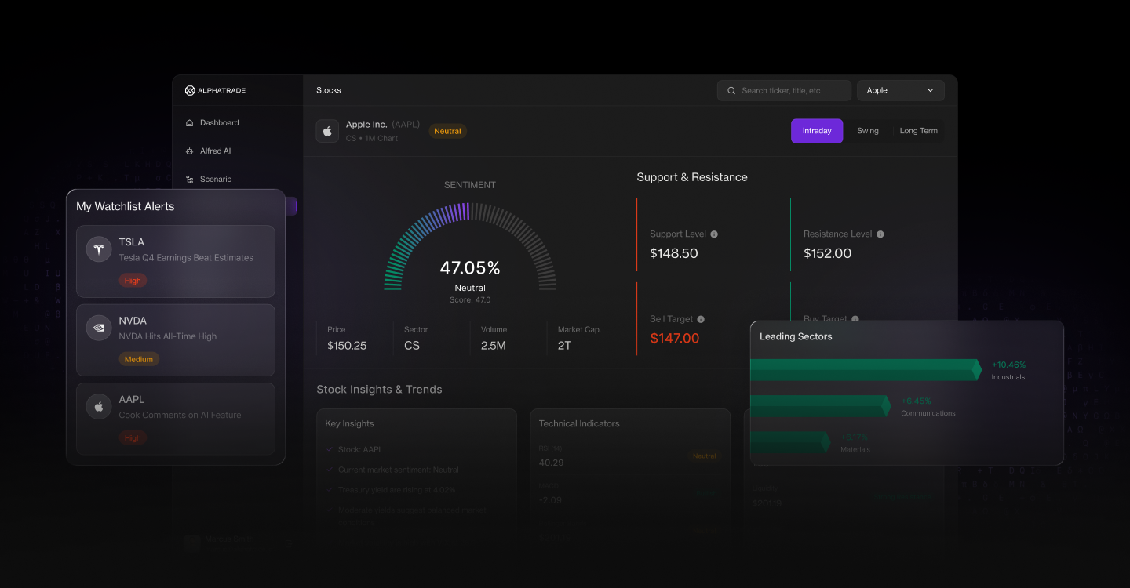Viewport: 1130px width, 588px height.
Task: Click the Support Level info icon
Action: click(714, 234)
